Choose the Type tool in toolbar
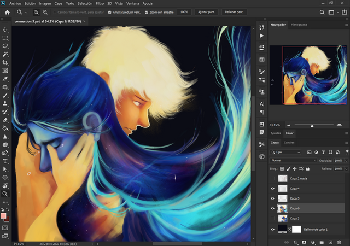Viewport: 350px width, 246px height. point(5,161)
